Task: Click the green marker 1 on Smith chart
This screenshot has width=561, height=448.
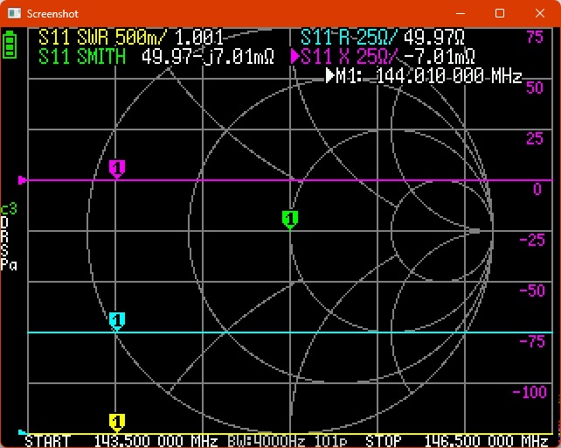Action: click(290, 218)
